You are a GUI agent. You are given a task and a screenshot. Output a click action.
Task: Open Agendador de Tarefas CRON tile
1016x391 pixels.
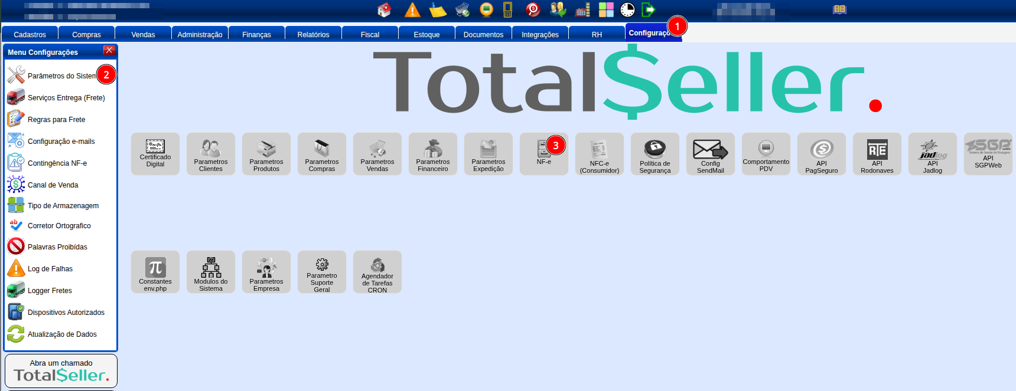(377, 272)
